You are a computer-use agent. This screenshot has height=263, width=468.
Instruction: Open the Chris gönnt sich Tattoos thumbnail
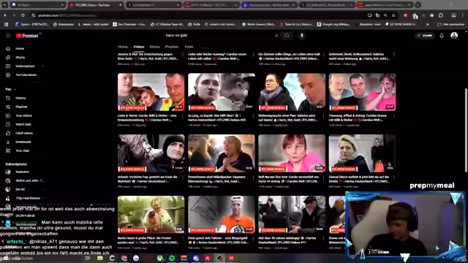222,215
